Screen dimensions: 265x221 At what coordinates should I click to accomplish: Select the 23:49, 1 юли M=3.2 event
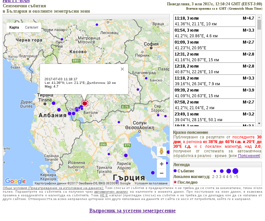214,117
